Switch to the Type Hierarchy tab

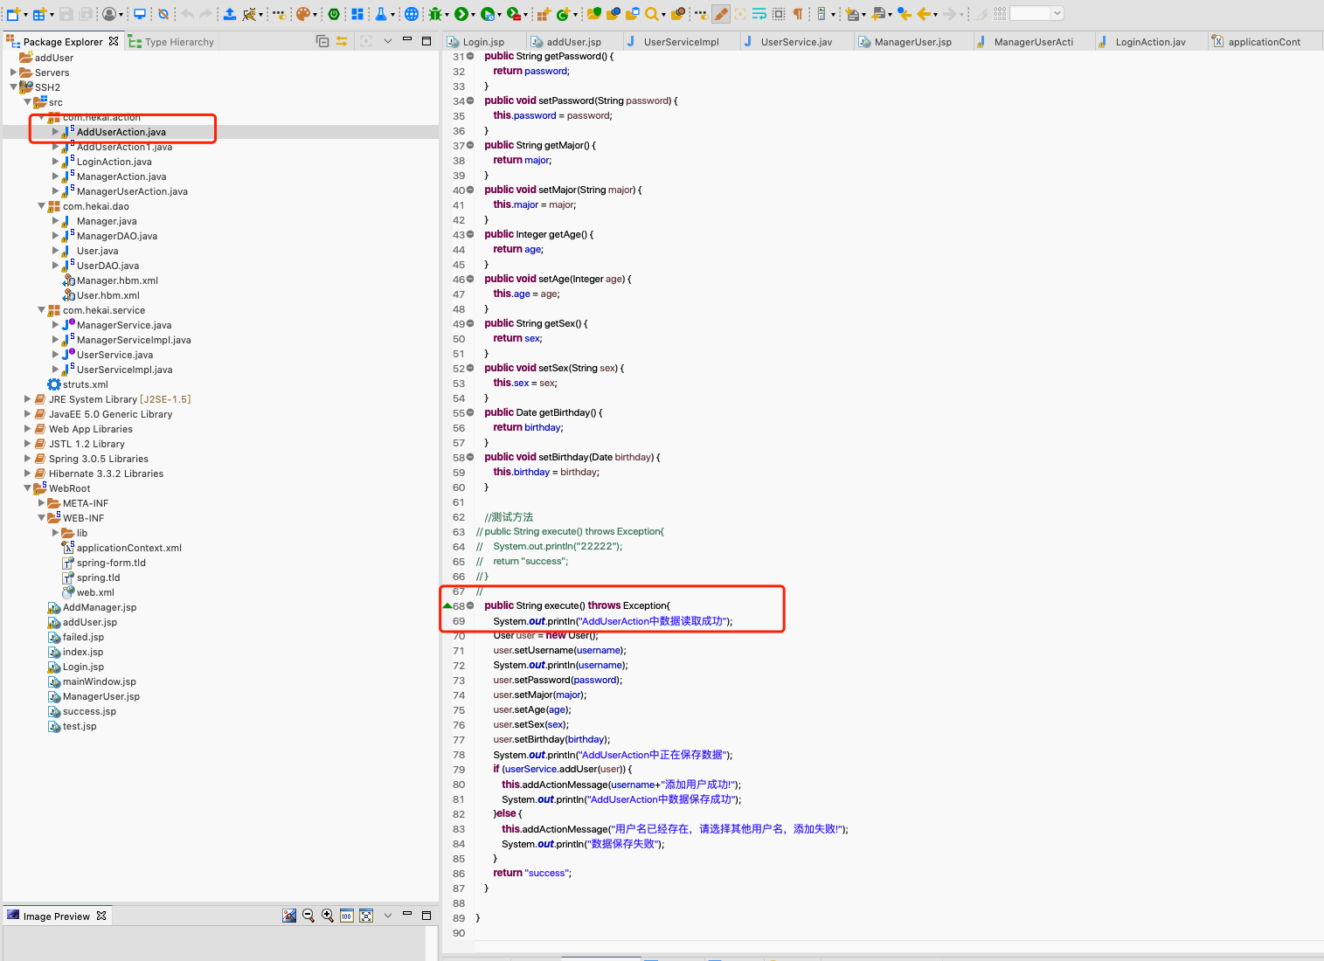click(171, 41)
